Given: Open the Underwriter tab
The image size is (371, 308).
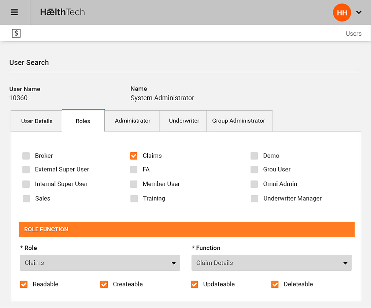Looking at the screenshot, I should click(x=184, y=121).
